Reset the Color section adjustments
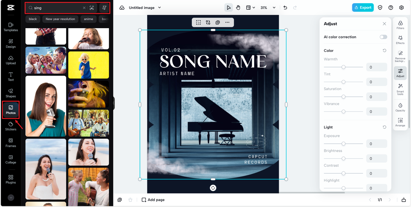Image resolution: width=411 pixels, height=207 pixels. click(384, 51)
